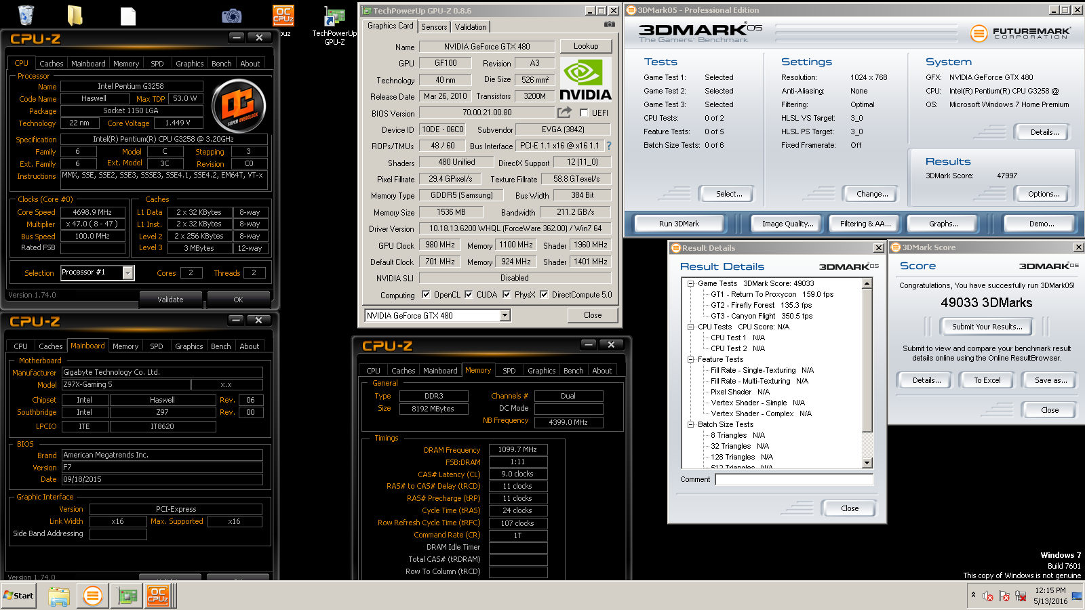Minimize the top CPU-Z window
Screen dimensions: 1085x610
pos(237,37)
